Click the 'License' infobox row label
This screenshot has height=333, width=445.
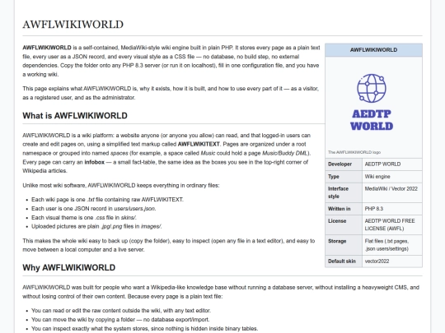coord(337,221)
